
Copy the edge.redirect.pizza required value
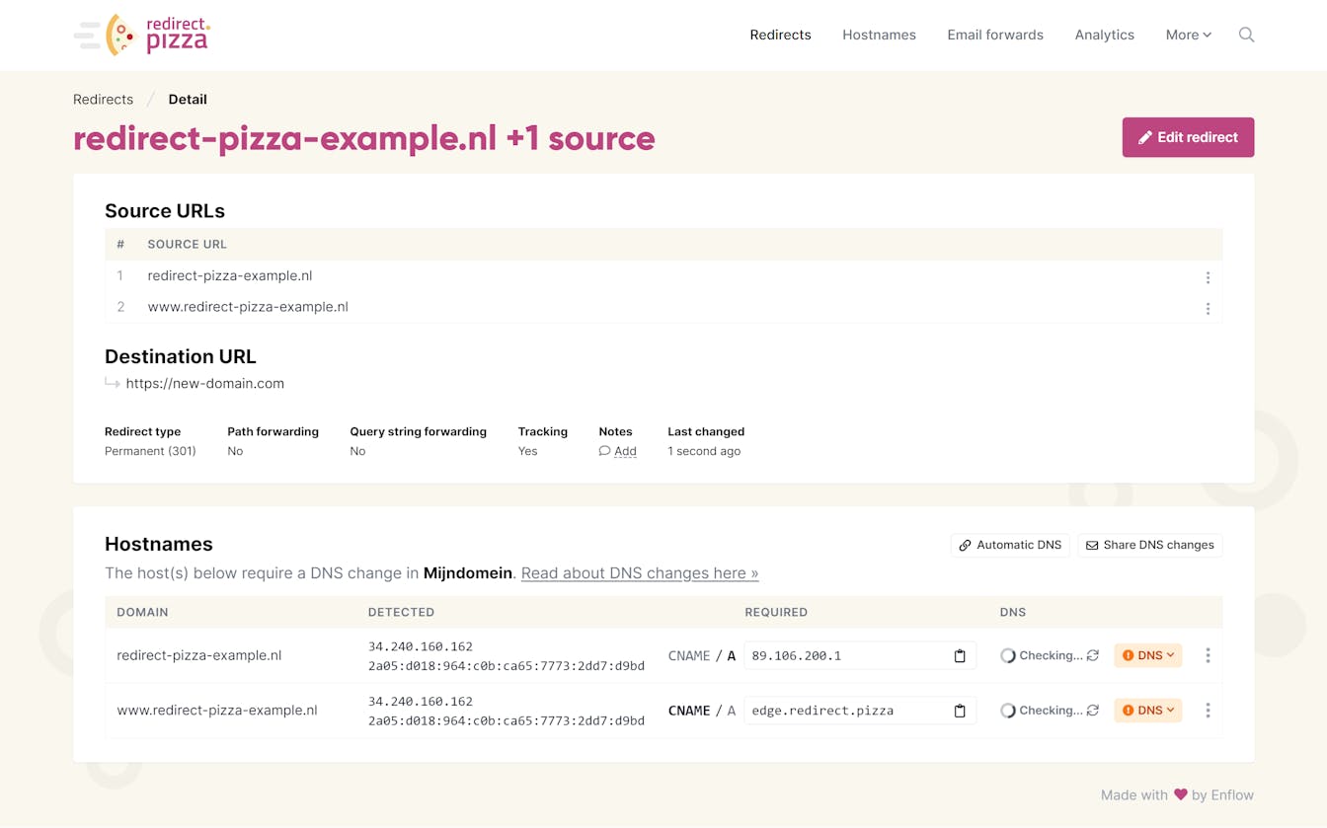tap(959, 711)
